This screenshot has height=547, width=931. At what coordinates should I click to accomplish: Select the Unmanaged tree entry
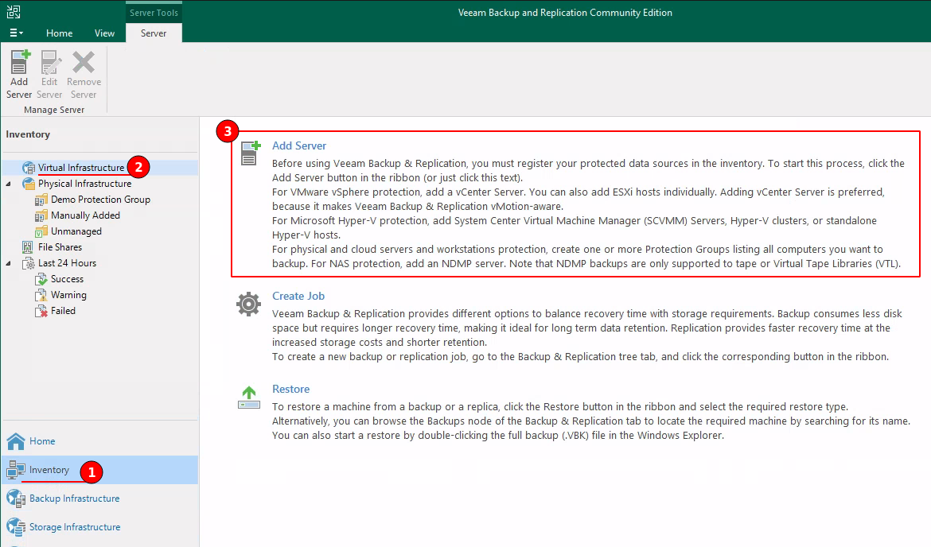click(x=76, y=231)
